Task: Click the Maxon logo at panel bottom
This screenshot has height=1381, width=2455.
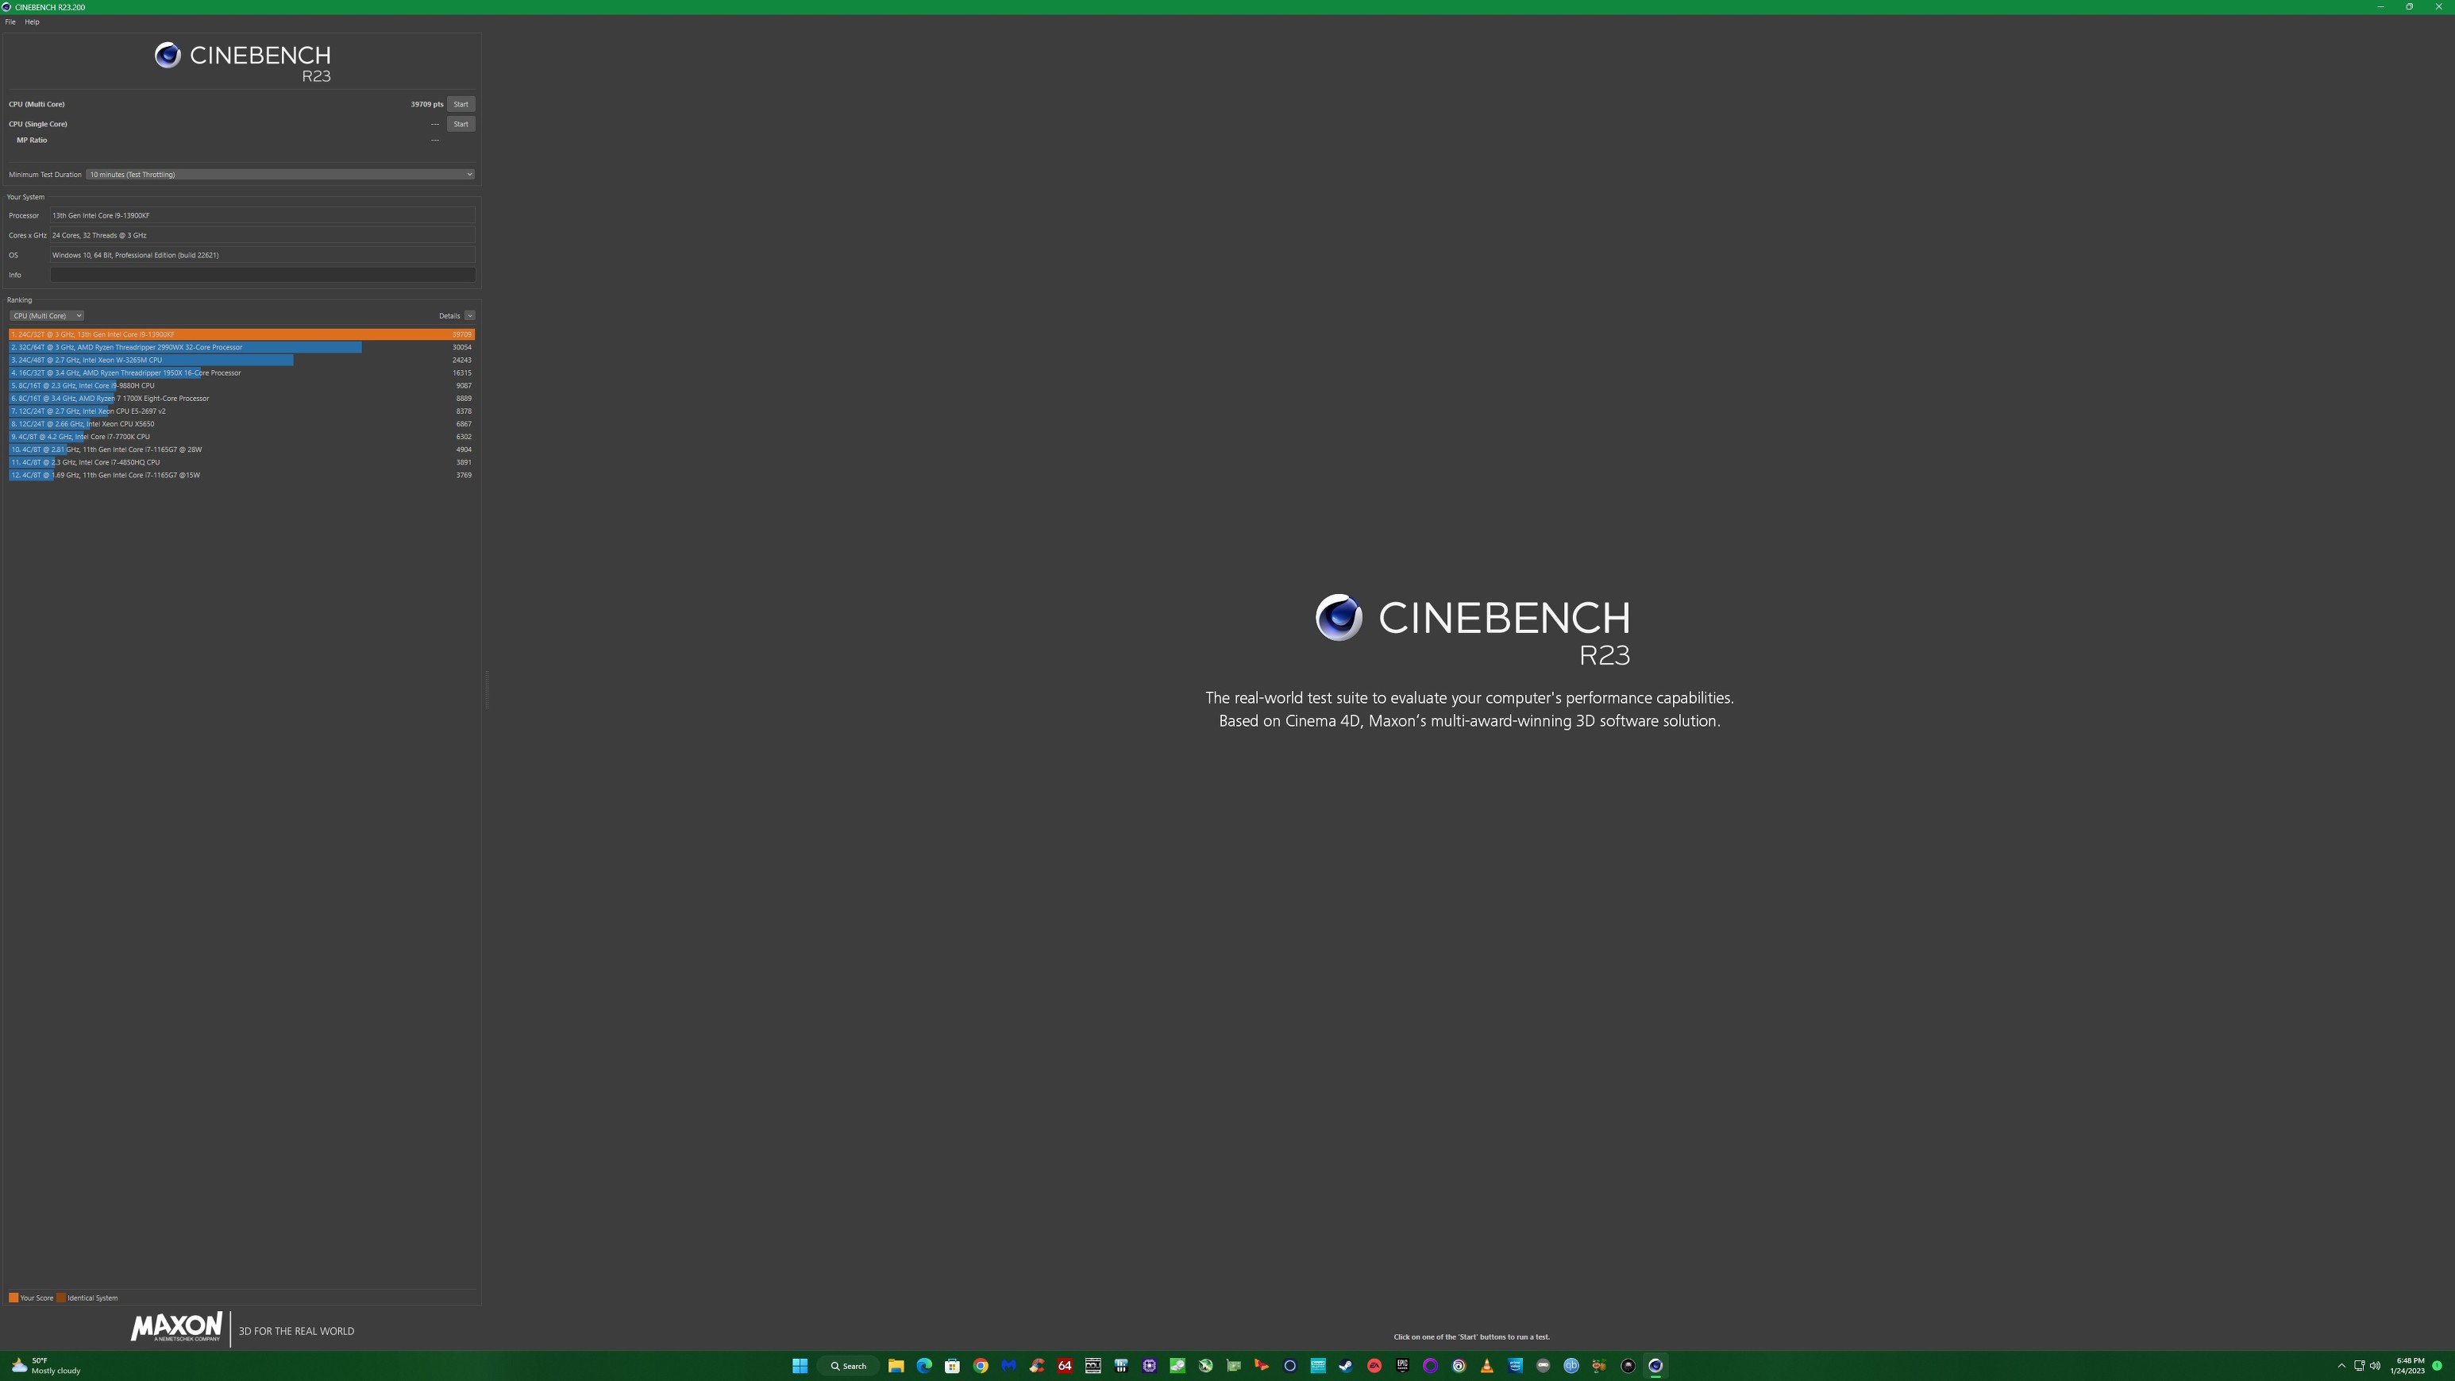Action: pos(176,1328)
